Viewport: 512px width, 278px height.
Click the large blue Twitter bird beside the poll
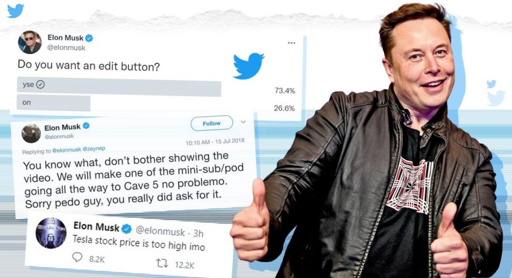tap(248, 66)
